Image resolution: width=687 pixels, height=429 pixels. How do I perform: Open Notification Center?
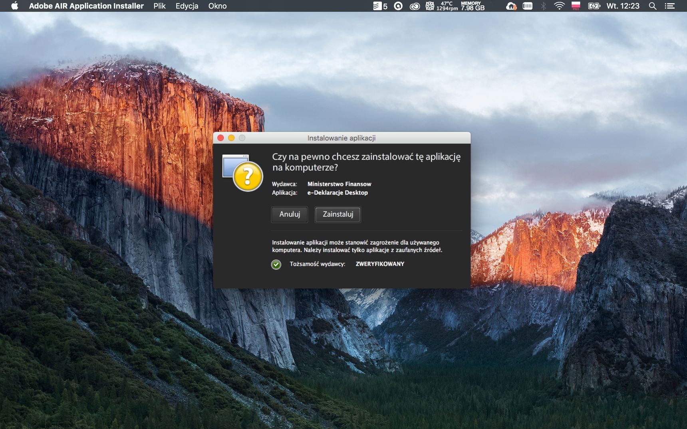pyautogui.click(x=670, y=6)
